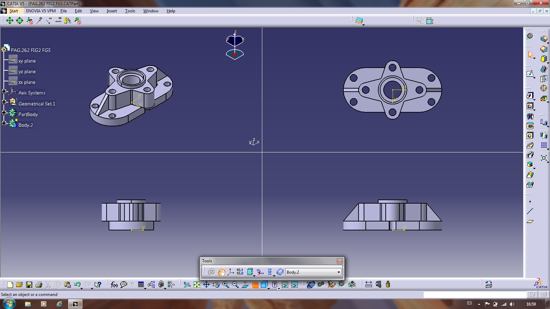550x309 pixels.
Task: Open the view mode cube dropdown arrow
Action: coord(268,288)
